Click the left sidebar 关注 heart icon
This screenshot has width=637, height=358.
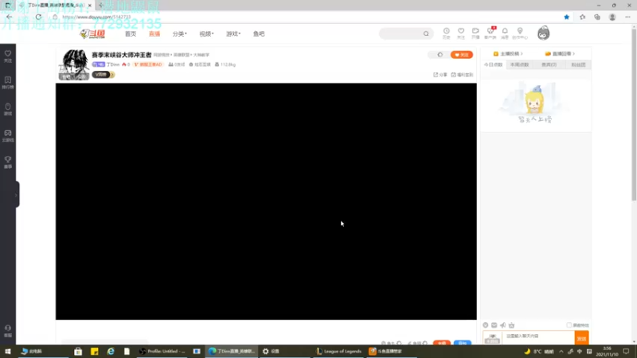pos(8,56)
